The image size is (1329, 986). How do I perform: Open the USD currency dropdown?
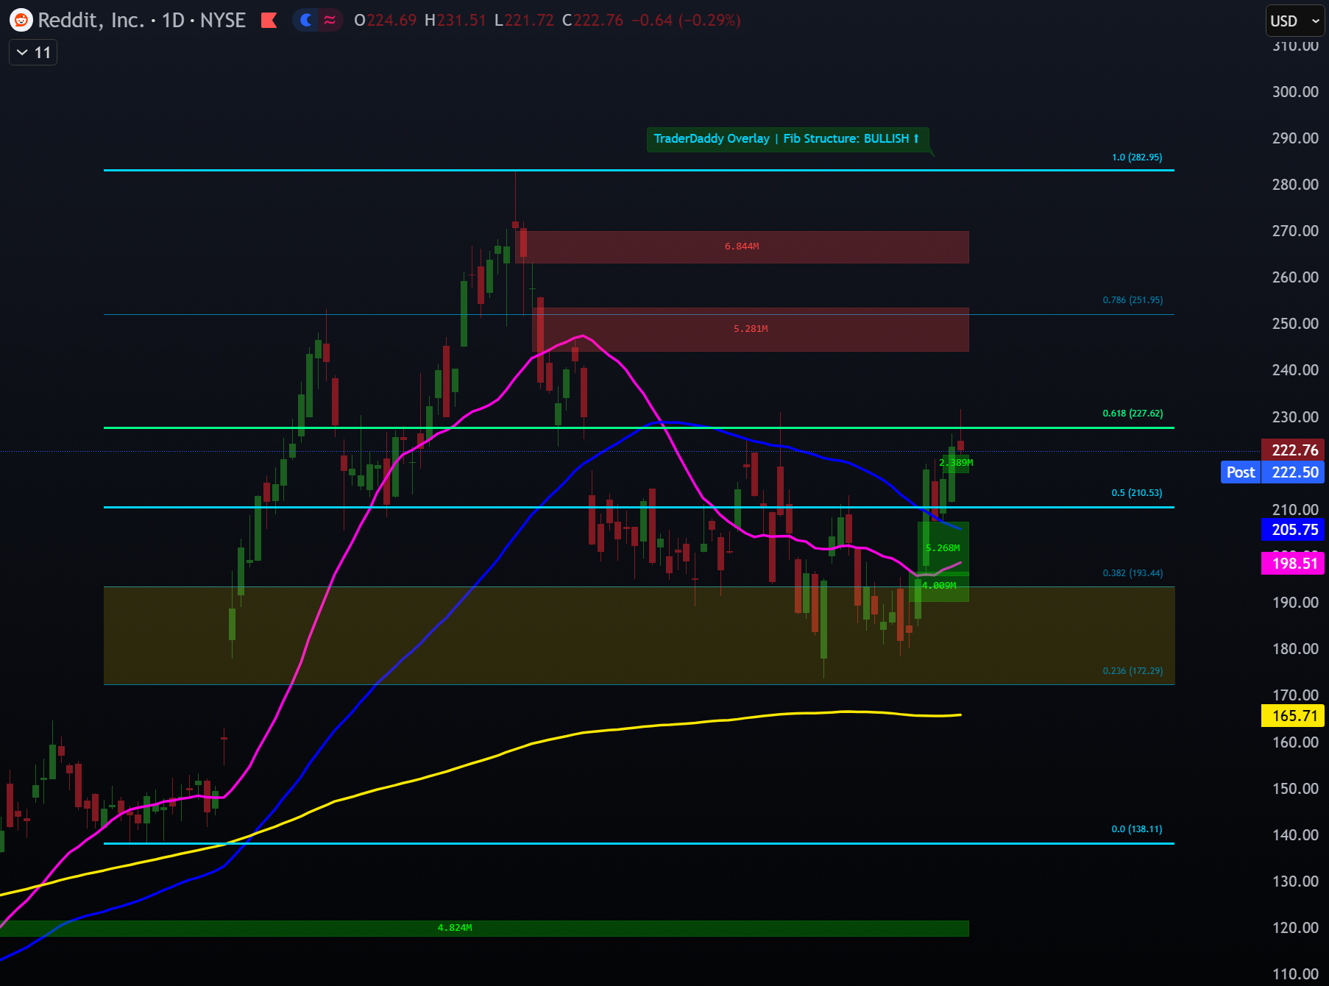pyautogui.click(x=1294, y=21)
